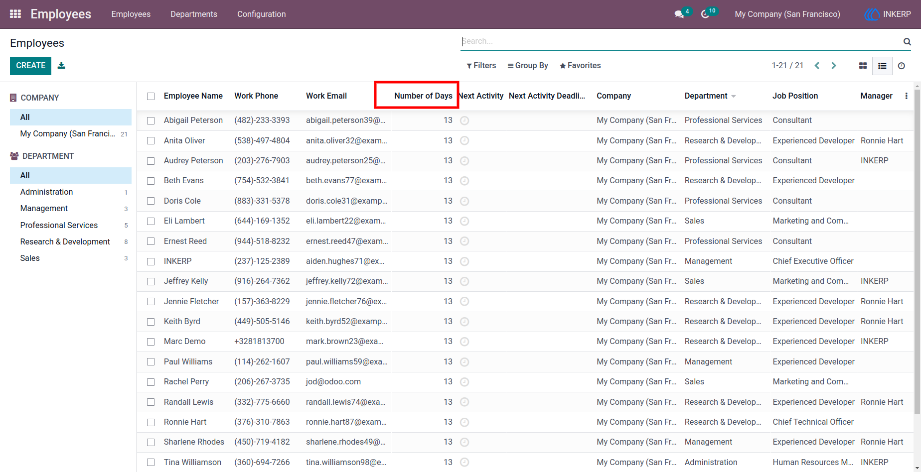The height and width of the screenshot is (472, 921).
Task: Open the Departments menu
Action: [x=194, y=14]
